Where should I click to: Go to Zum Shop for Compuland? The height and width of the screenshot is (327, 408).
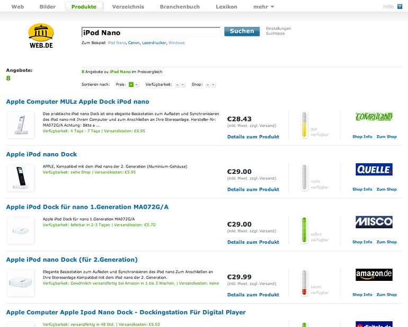(386, 136)
